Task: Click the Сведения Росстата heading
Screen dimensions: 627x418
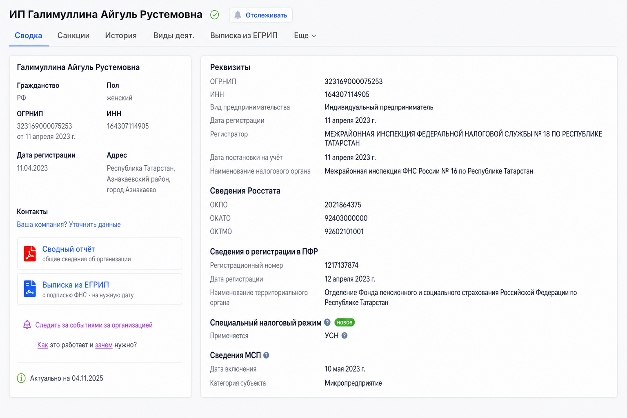Action: (x=245, y=191)
